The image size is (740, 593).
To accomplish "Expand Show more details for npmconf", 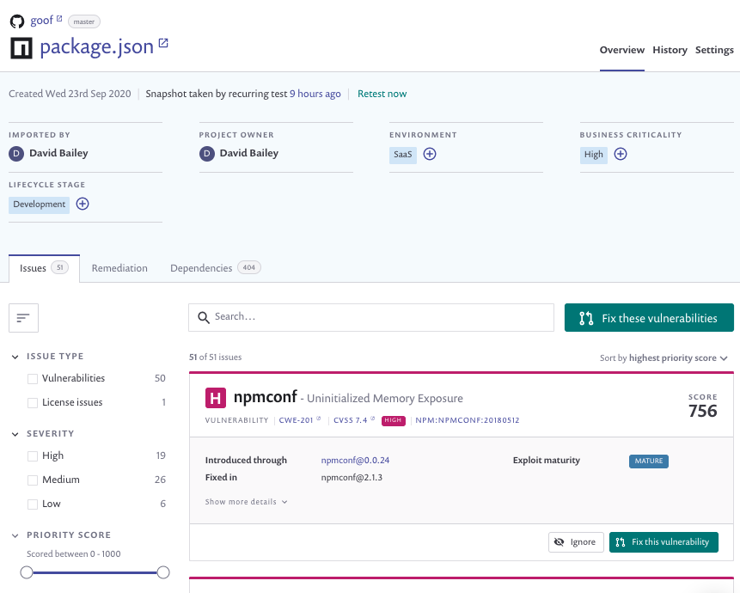I will tap(246, 502).
